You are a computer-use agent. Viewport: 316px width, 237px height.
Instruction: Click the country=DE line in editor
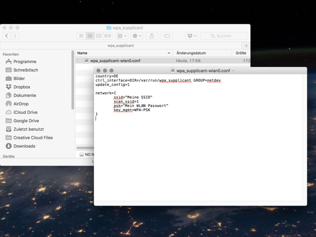[x=107, y=76]
